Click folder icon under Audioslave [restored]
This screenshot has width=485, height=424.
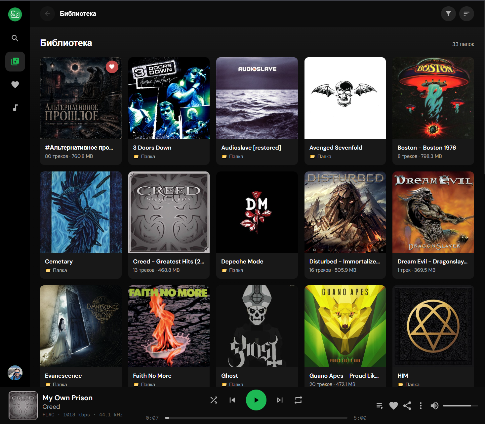click(x=224, y=157)
